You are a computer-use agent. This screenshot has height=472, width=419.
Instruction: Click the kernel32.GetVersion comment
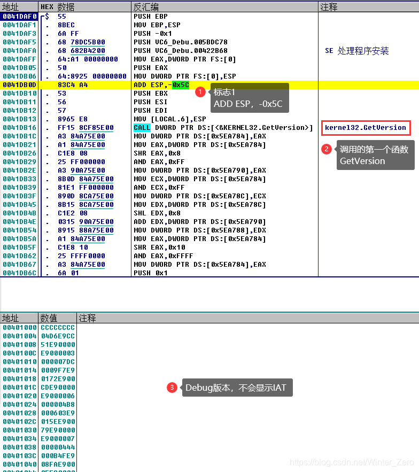point(366,128)
